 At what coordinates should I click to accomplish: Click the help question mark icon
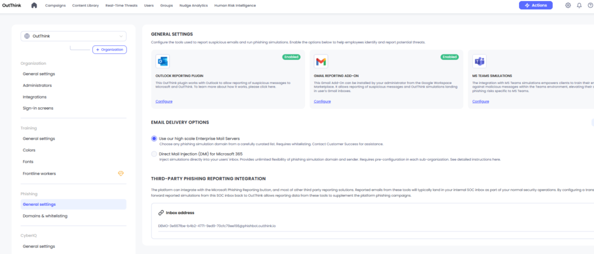tap(590, 5)
